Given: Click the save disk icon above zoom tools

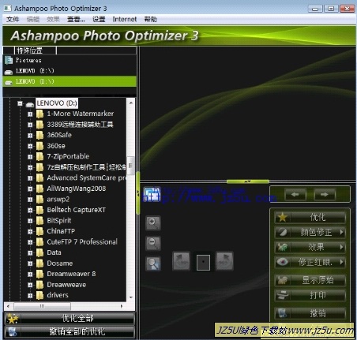Looking at the screenshot, I should 152,195.
